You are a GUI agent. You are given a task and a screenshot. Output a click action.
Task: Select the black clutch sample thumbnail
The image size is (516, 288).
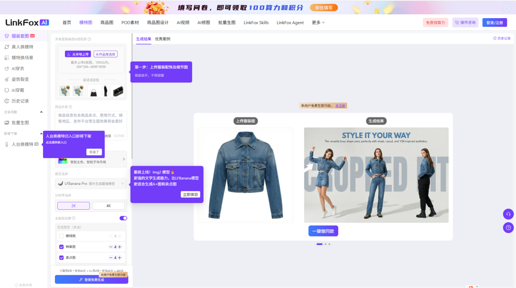click(118, 91)
